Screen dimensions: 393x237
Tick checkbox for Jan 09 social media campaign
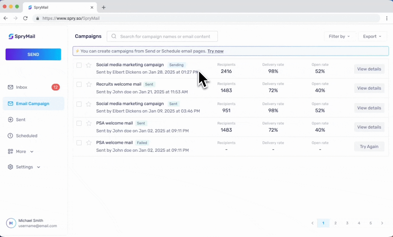pos(79,104)
